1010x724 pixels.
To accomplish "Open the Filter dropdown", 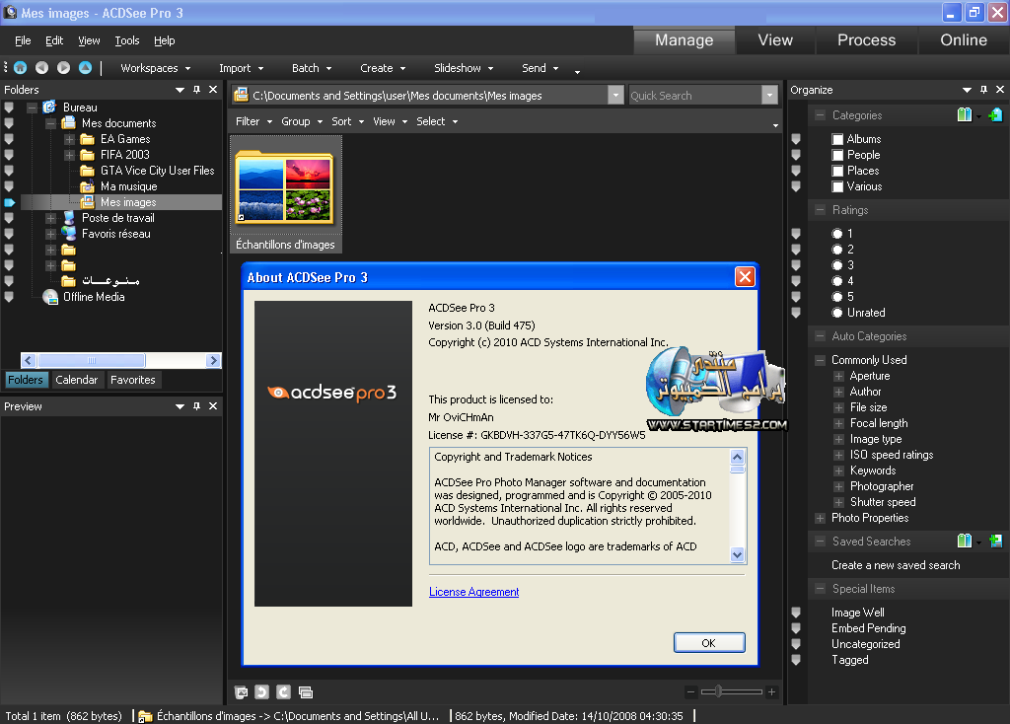I will [253, 121].
